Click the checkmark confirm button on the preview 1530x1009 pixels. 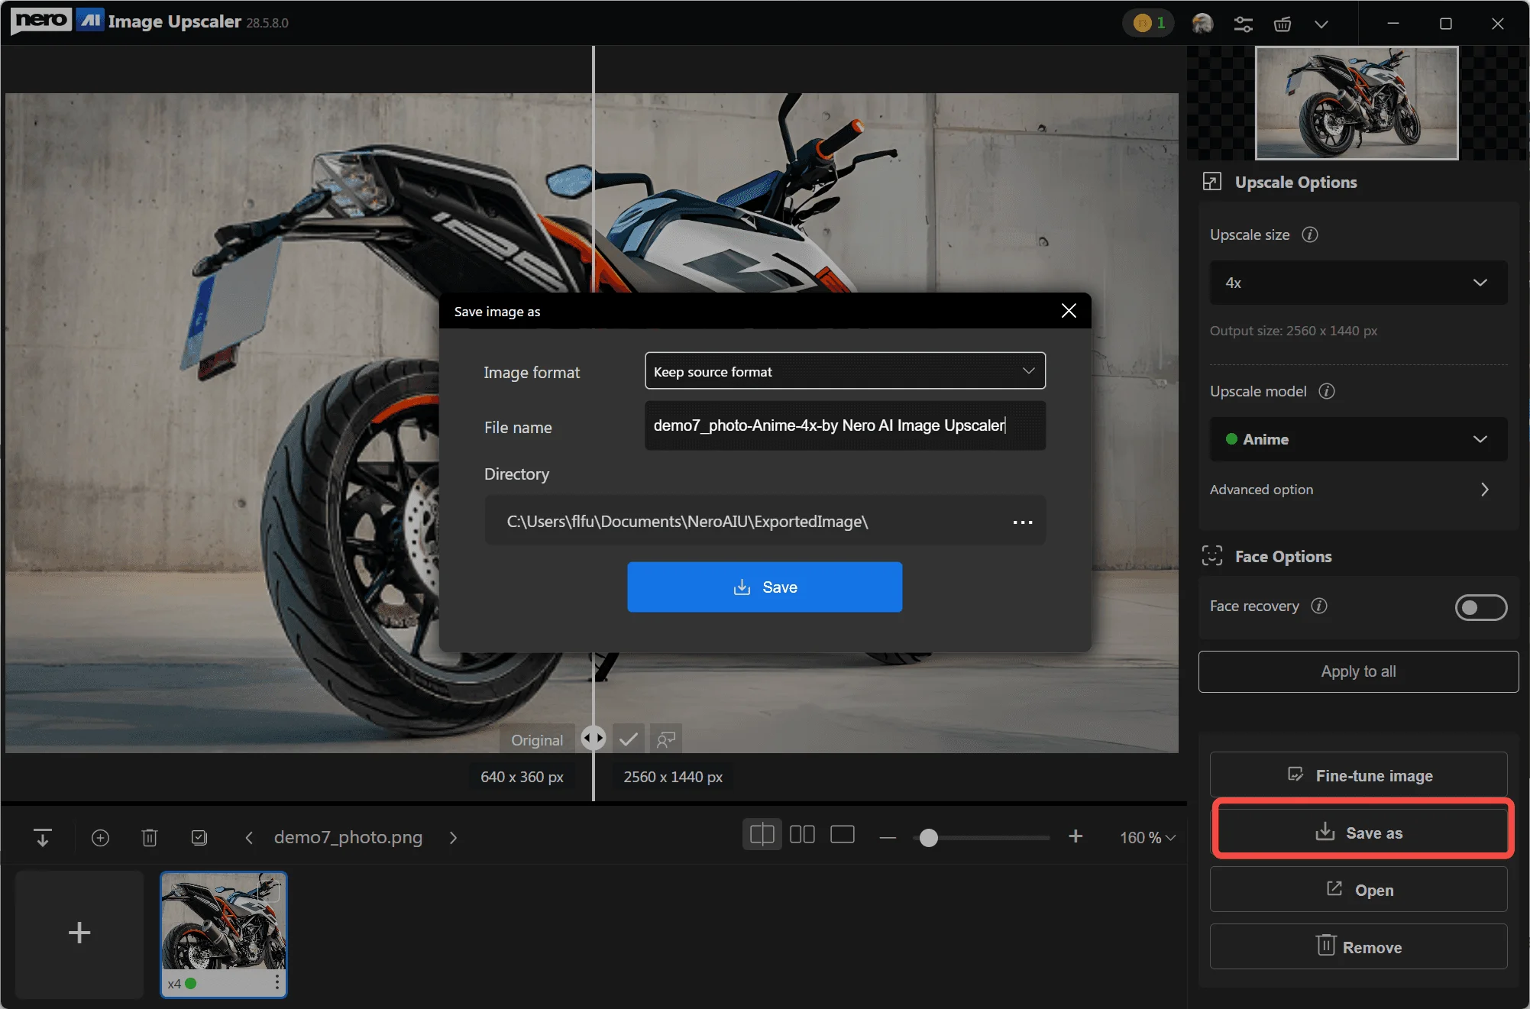pyautogui.click(x=629, y=738)
